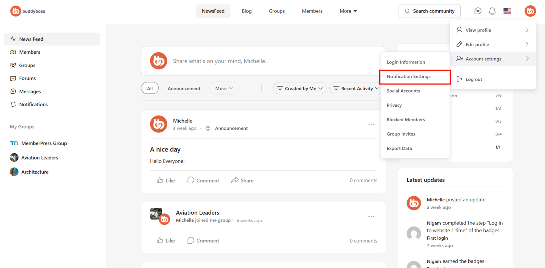Click the Architecture group avatar in sidebar
The width and height of the screenshot is (545, 268).
(x=14, y=172)
